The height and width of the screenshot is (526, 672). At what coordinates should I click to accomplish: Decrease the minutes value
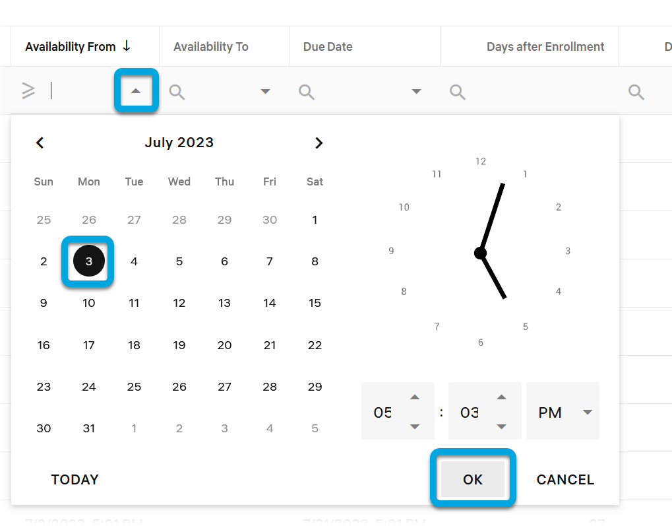coord(502,427)
